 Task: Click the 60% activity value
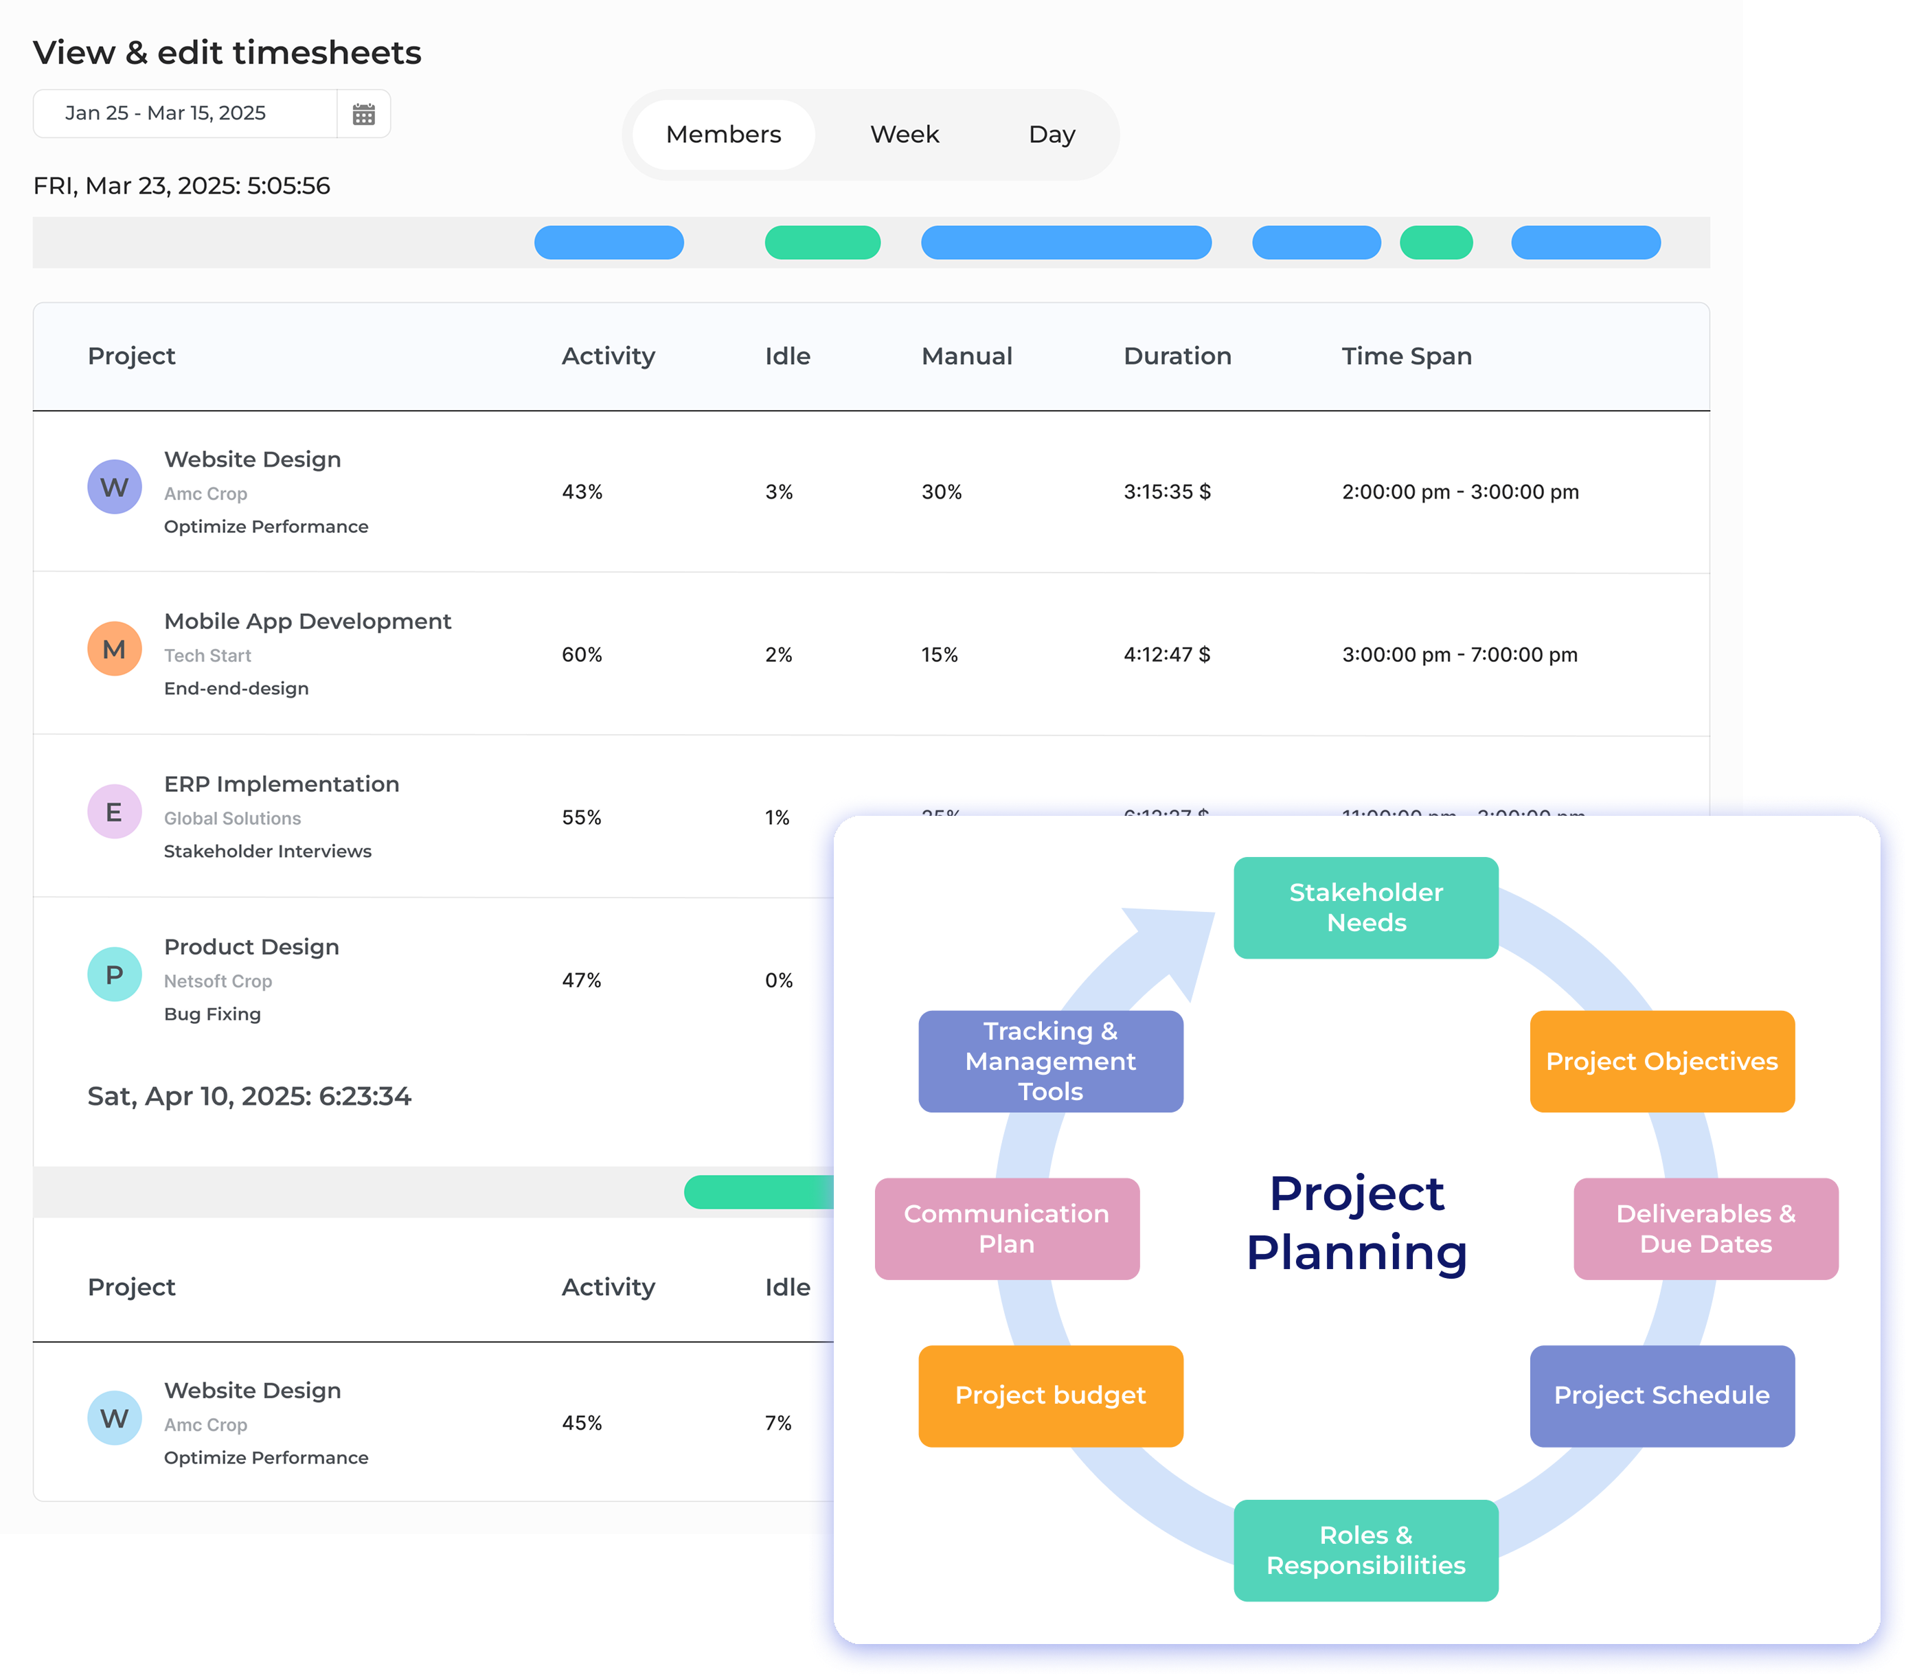pyautogui.click(x=582, y=654)
